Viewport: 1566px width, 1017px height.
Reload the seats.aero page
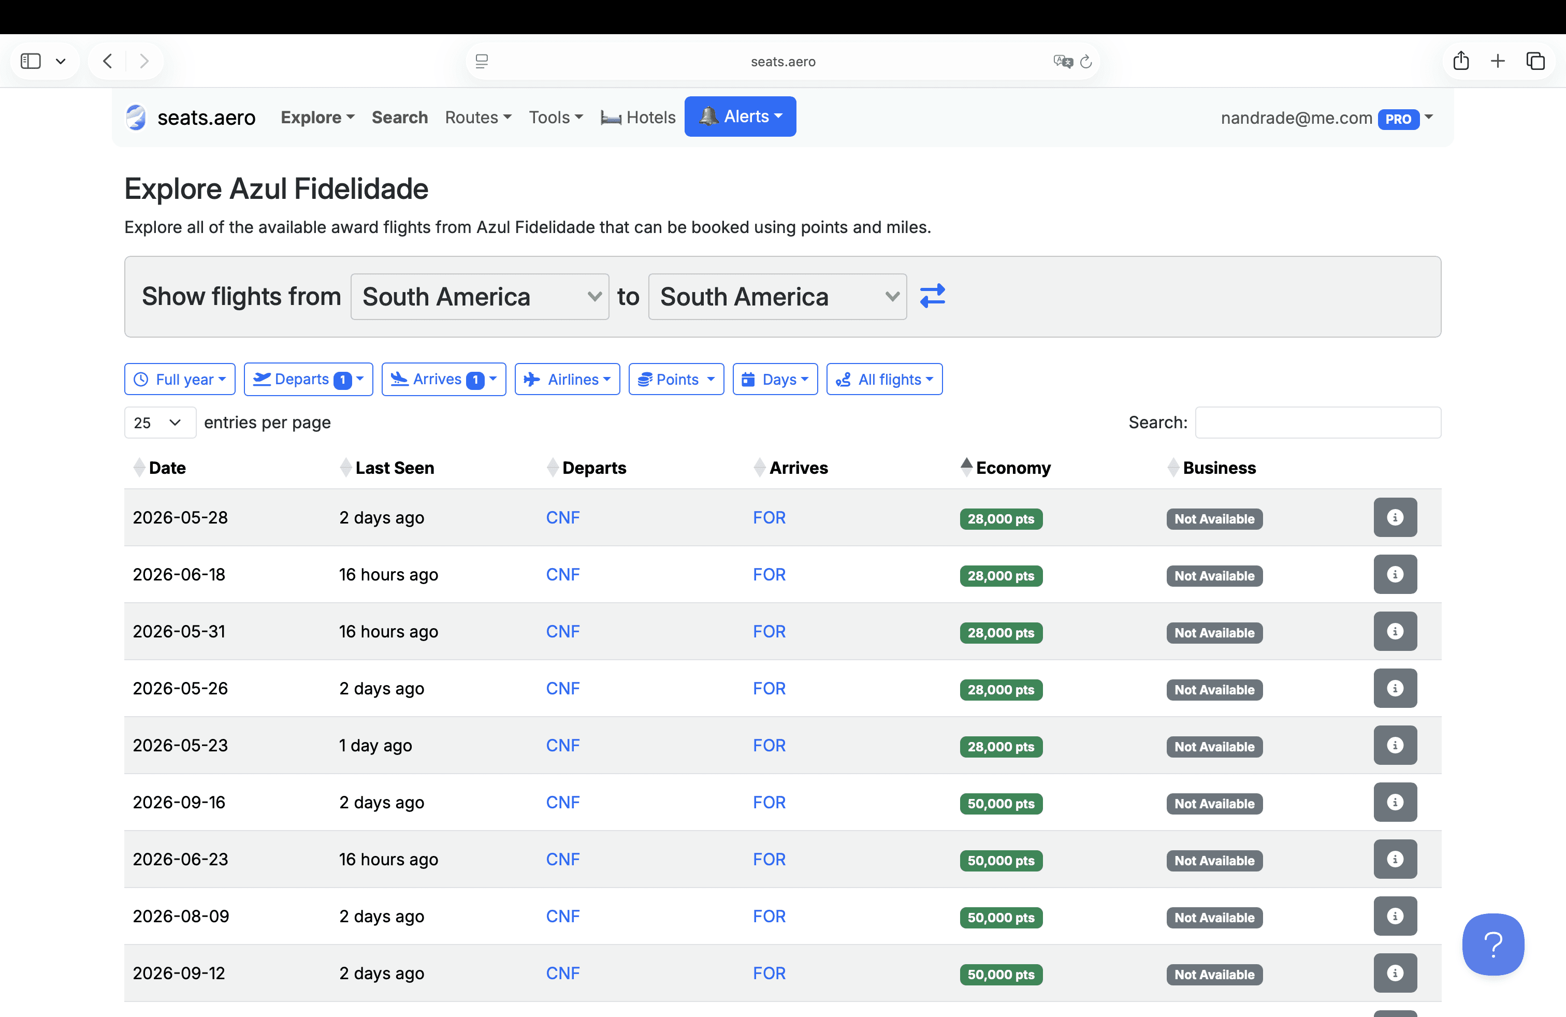[1086, 61]
